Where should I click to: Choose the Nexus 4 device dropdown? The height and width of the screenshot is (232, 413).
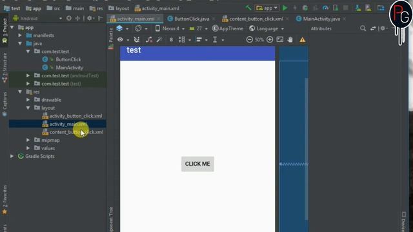[x=170, y=28]
